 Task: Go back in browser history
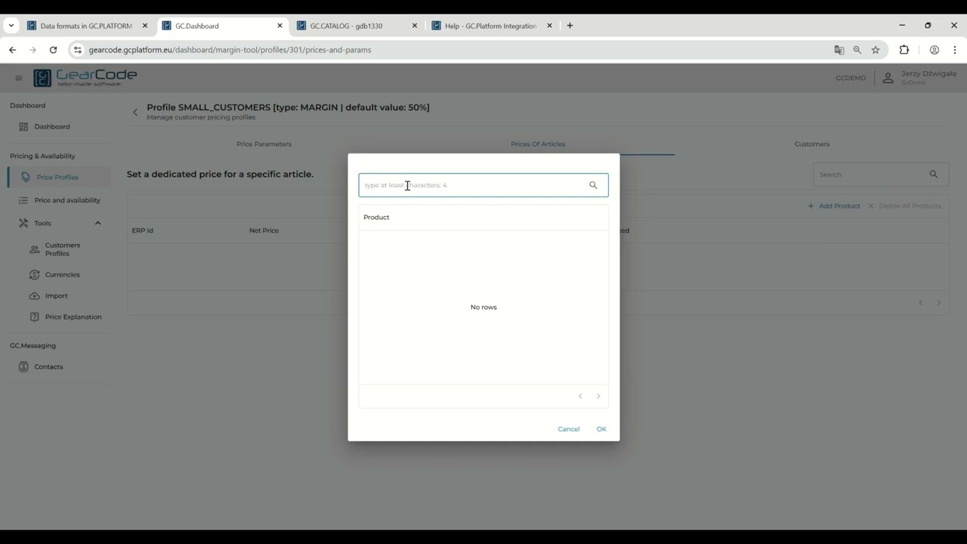(x=12, y=50)
